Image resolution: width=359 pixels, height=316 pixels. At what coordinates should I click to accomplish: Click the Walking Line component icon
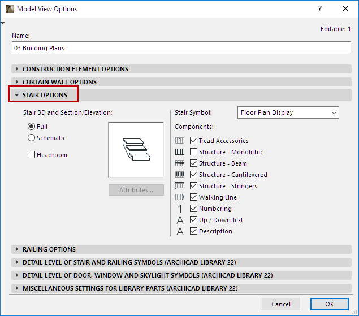(180, 197)
